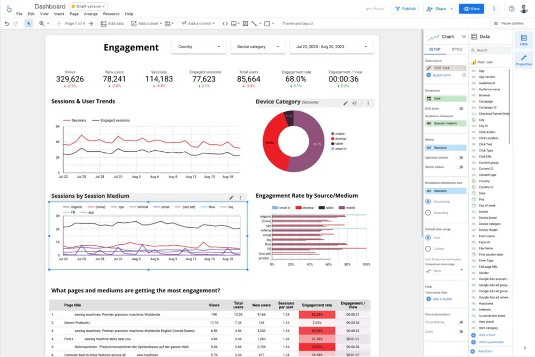Select Auto default date range
This screenshot has height=357, width=535.
pyautogui.click(x=428, y=238)
